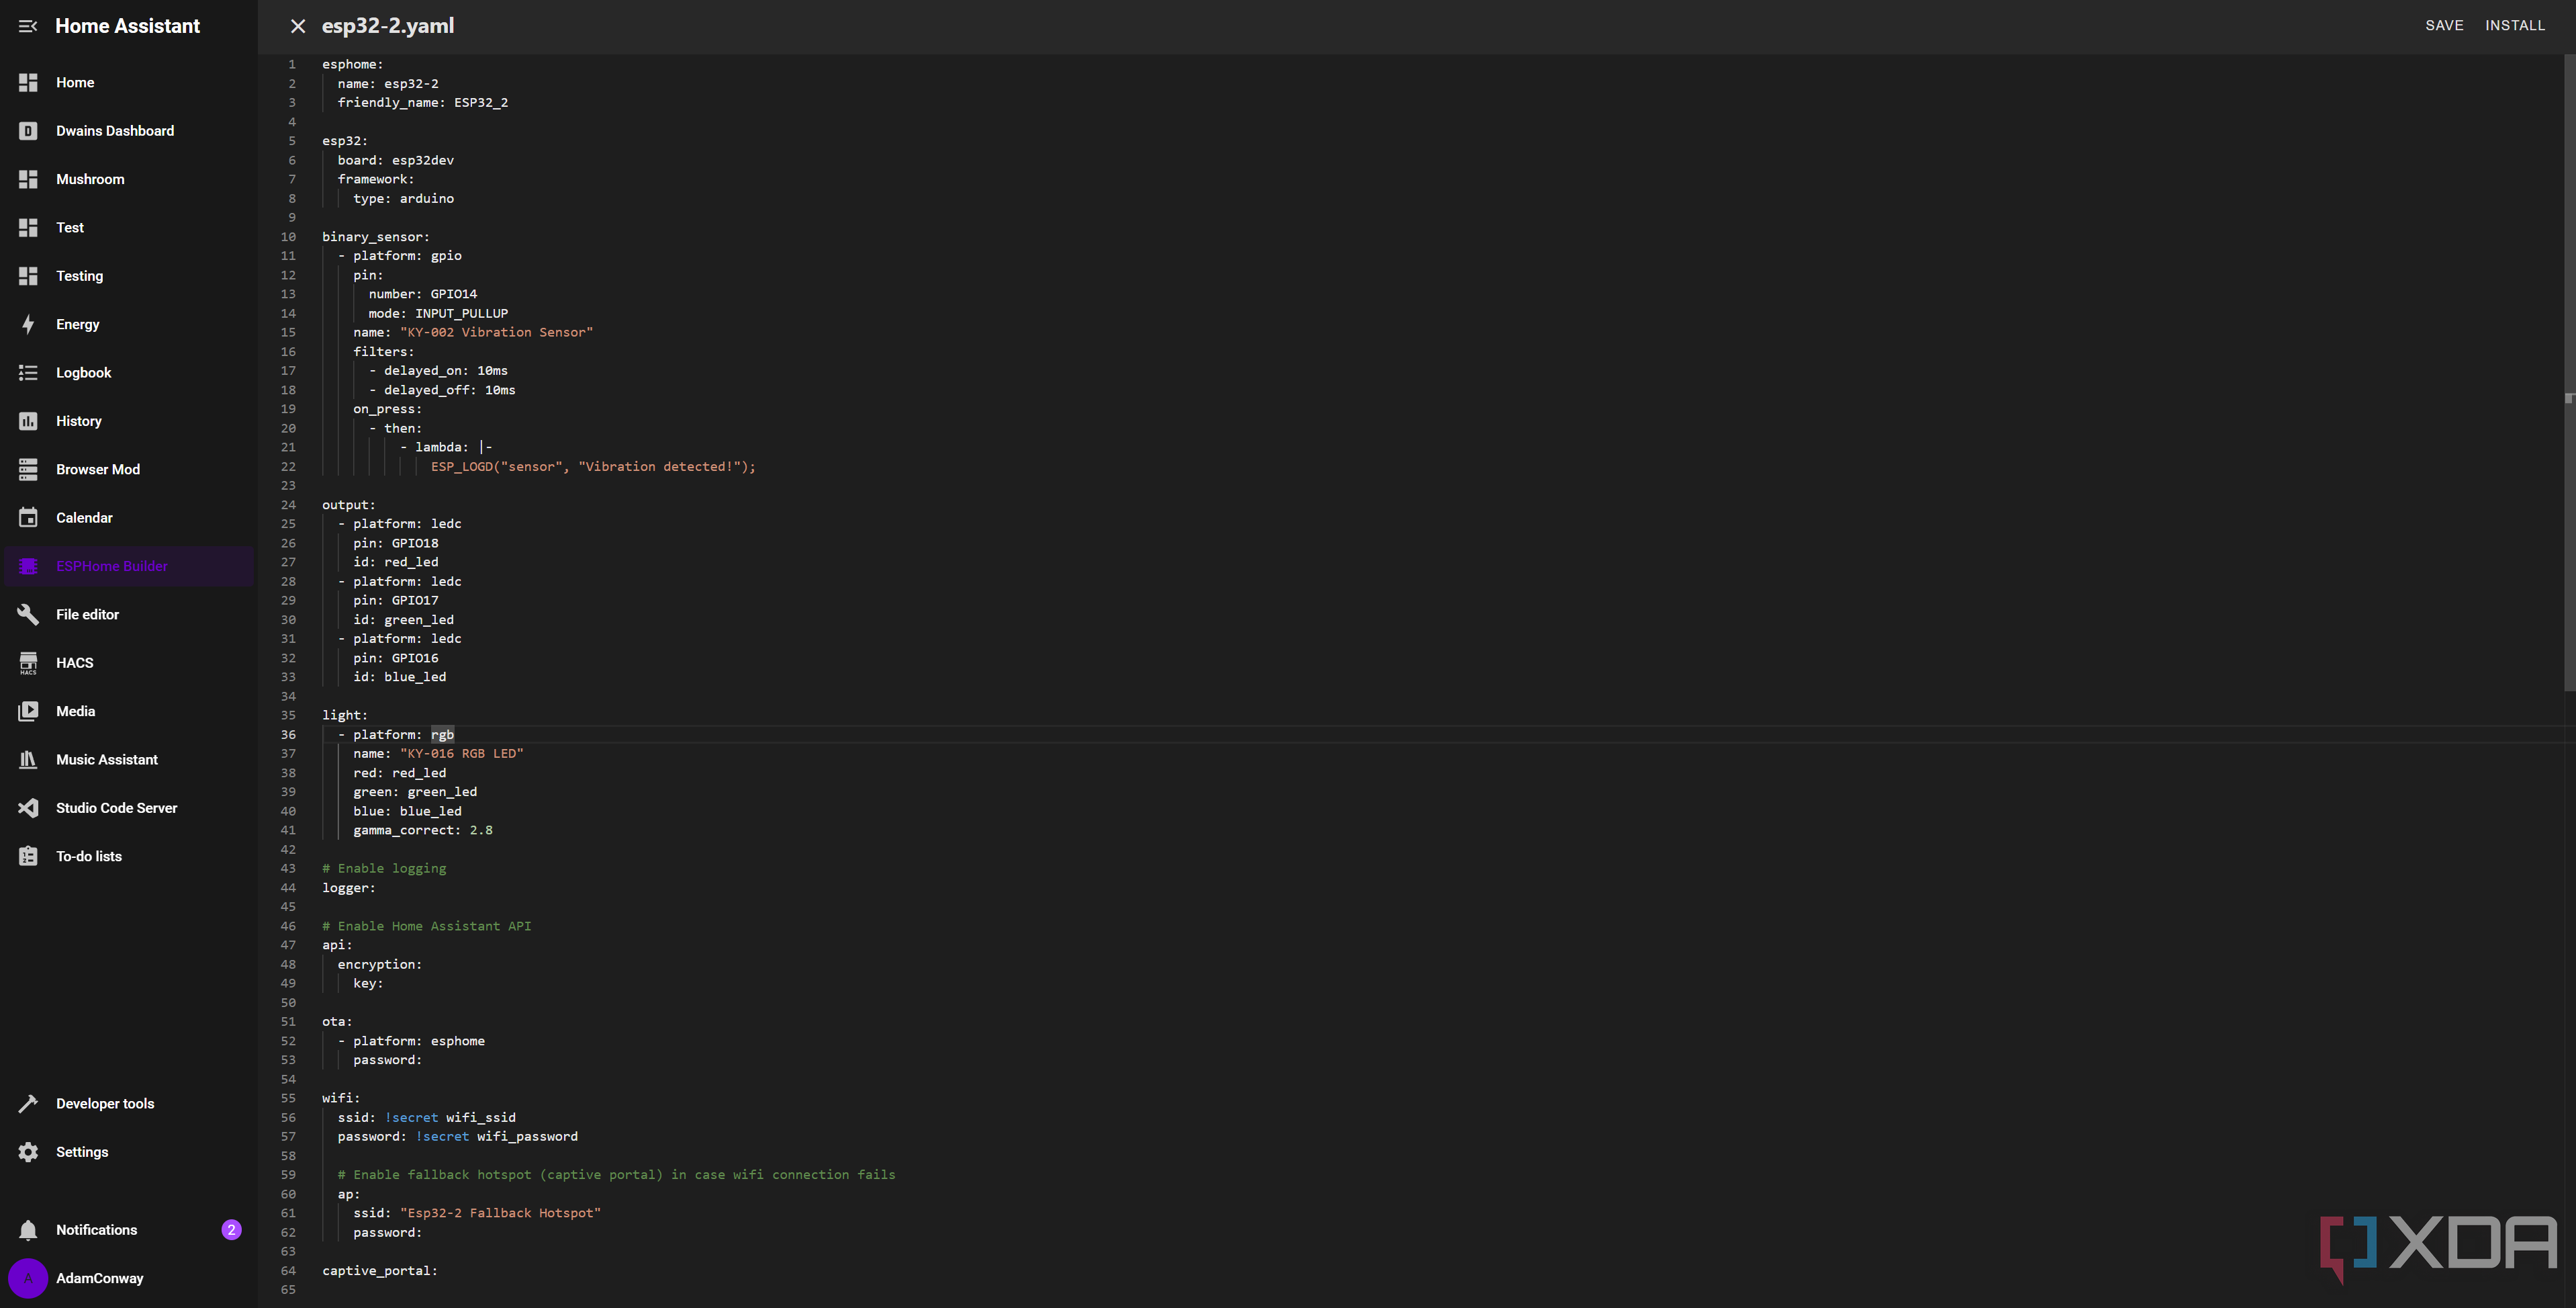
Task: Click the Media play icon
Action: [x=28, y=711]
